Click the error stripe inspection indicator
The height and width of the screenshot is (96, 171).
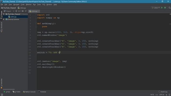(x=170, y=14)
